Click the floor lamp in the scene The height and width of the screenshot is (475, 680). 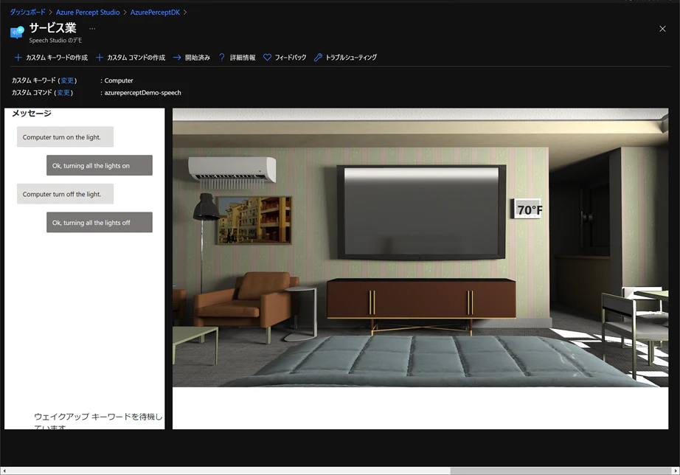coord(205,243)
